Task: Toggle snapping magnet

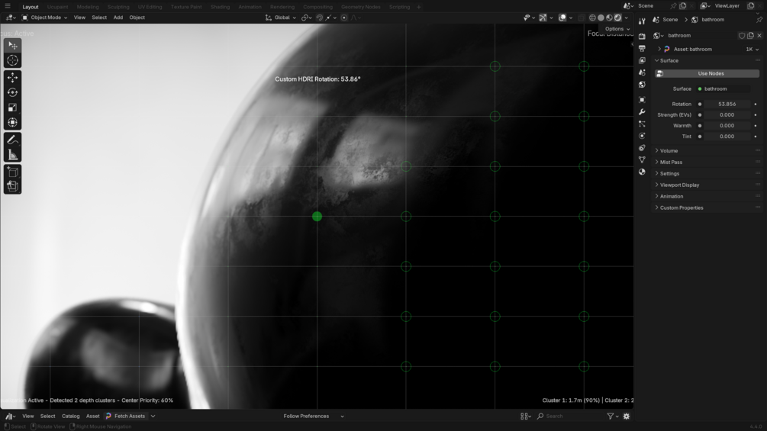Action: (x=320, y=18)
